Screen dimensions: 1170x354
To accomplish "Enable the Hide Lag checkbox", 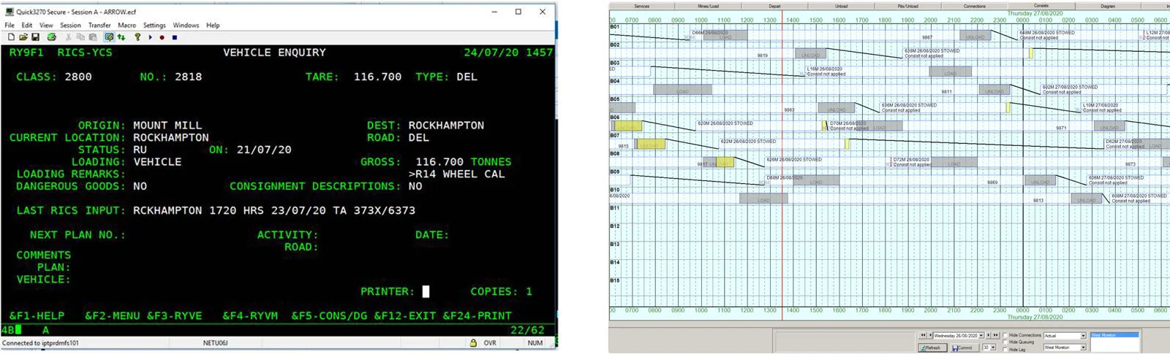I will [x=1005, y=350].
